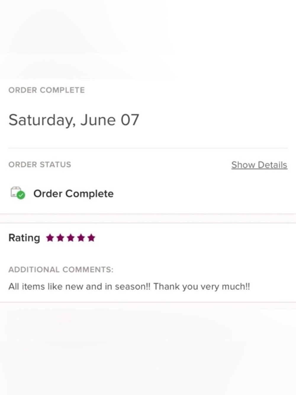Click the word Details in Show Details

272,165
